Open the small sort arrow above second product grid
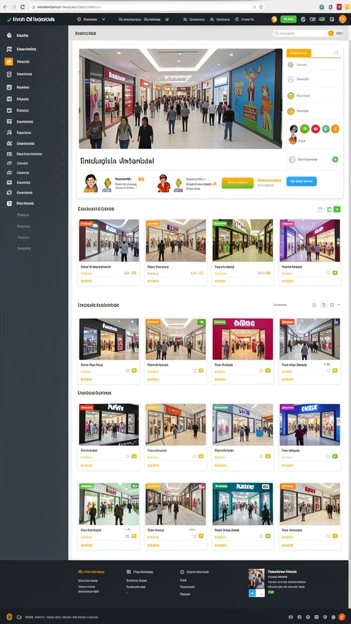Screen dimensions: 351x624 (339, 305)
